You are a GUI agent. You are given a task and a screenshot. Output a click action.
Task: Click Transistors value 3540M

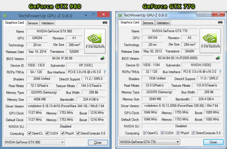189,51
